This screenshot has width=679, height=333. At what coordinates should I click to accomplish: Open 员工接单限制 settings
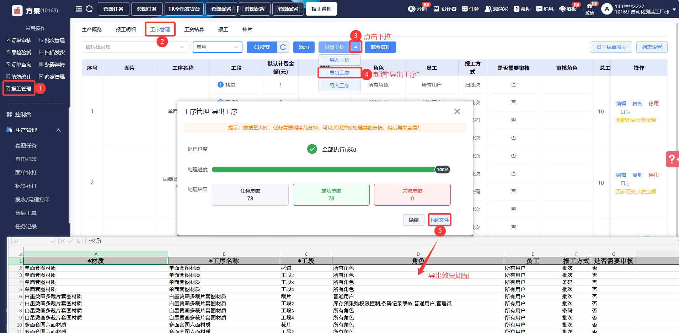611,47
